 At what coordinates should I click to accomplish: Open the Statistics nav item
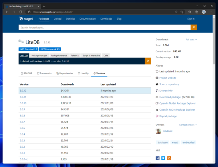click(70, 19)
